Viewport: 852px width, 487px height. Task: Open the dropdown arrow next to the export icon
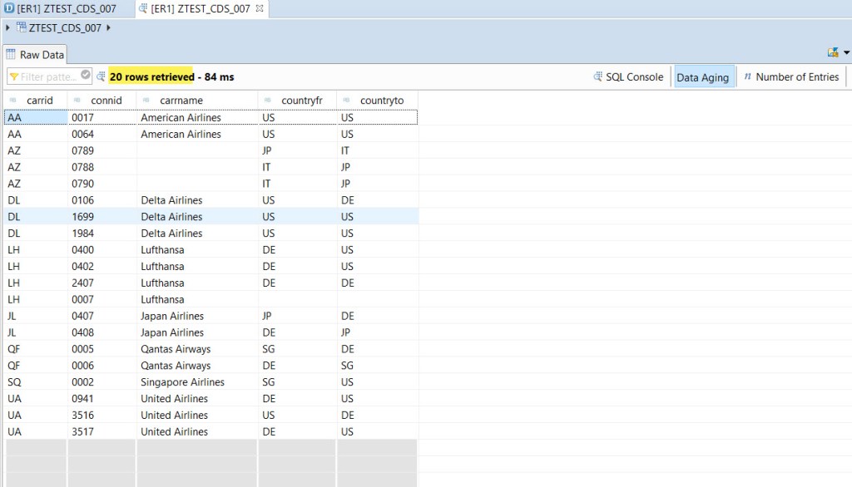846,52
